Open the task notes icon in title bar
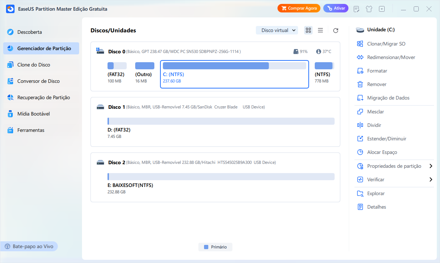This screenshot has height=263, width=440. click(x=357, y=9)
